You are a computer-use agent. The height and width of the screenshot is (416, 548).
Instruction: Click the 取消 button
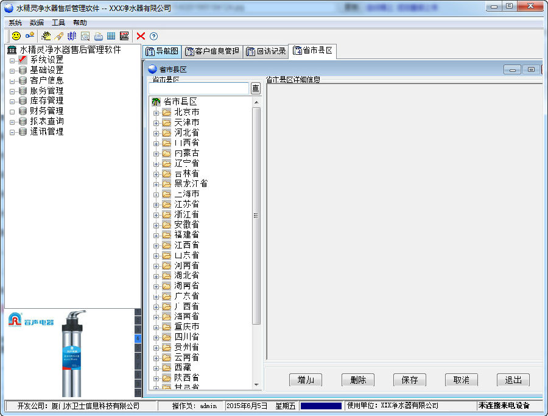462,379
